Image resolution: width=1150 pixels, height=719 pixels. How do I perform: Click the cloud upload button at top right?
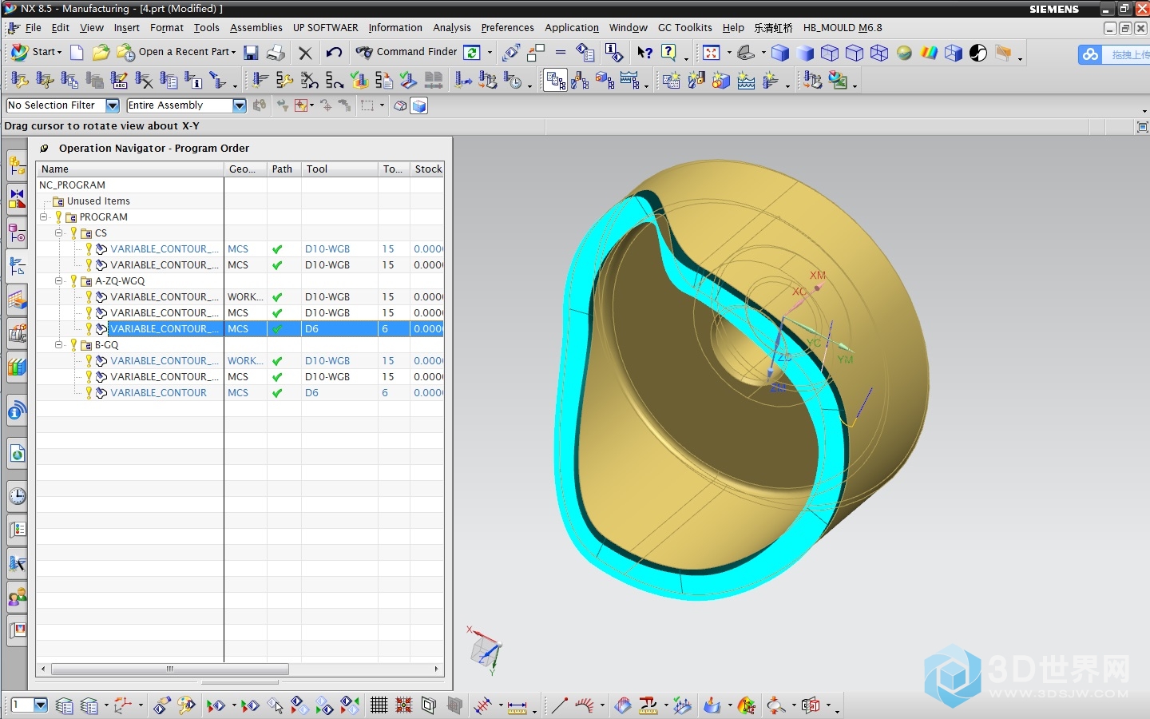(x=1113, y=54)
